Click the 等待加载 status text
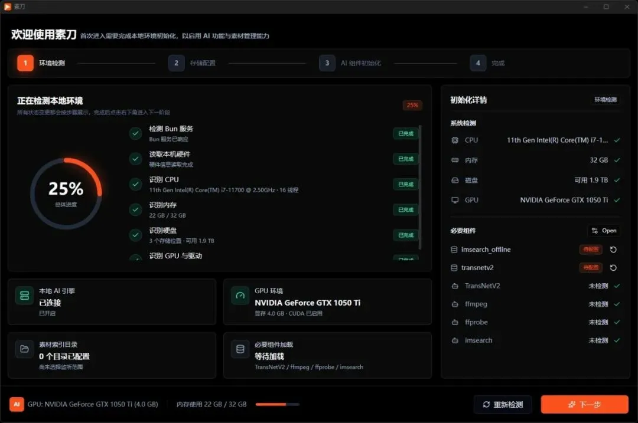The image size is (638, 423). pos(269,356)
